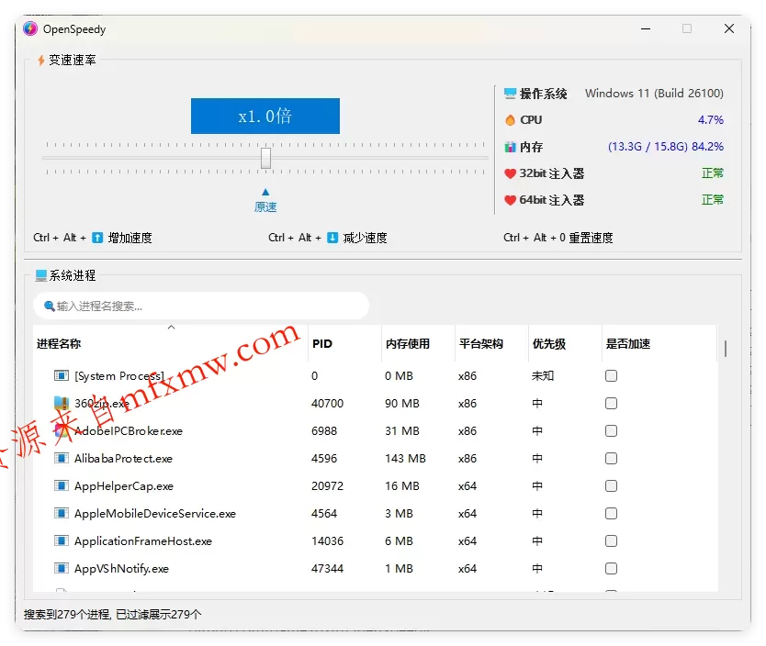Select the AppHelperCap.exe row name
Image resolution: width=766 pixels, height=646 pixels.
tap(124, 486)
